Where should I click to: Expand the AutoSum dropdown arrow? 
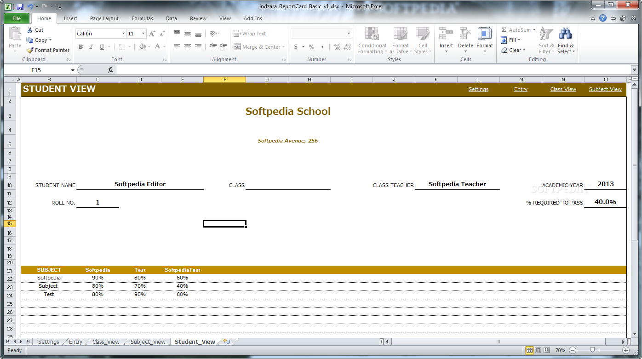[534, 30]
